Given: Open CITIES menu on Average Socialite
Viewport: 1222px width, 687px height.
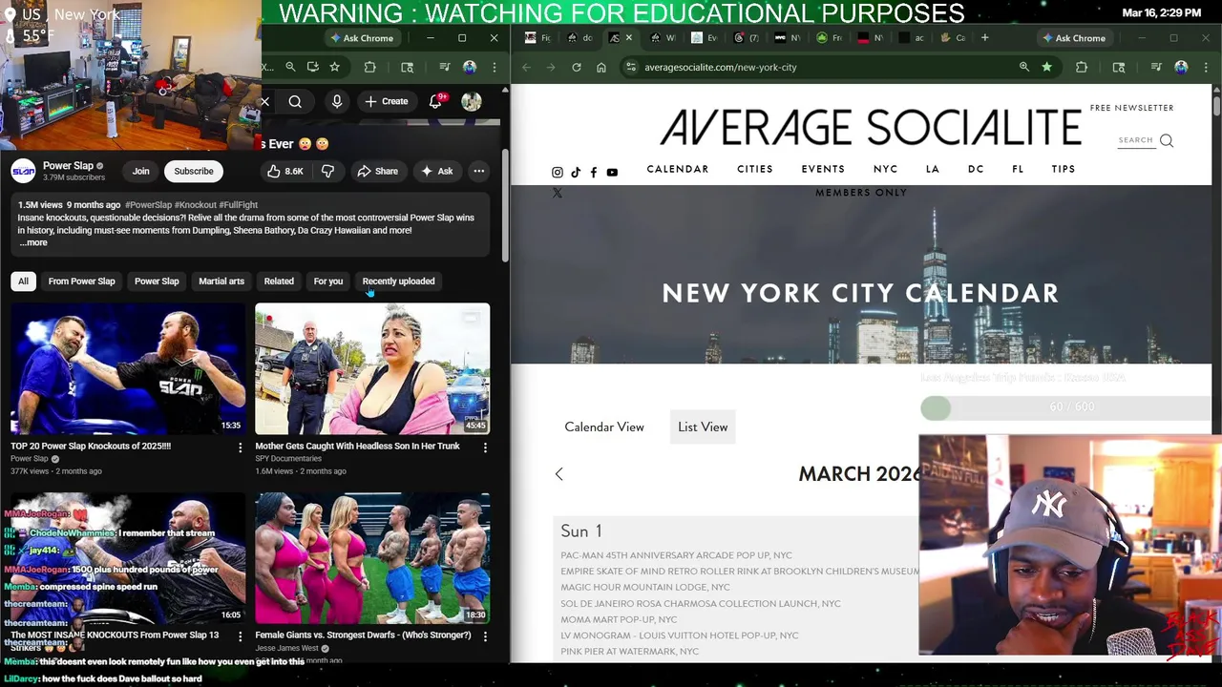Looking at the screenshot, I should point(755,169).
